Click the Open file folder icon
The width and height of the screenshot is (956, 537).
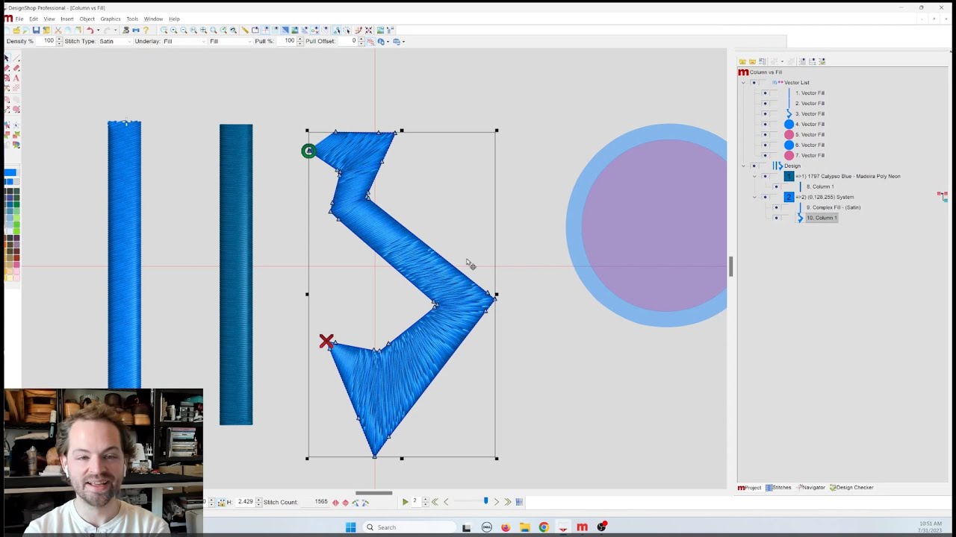click(x=16, y=30)
